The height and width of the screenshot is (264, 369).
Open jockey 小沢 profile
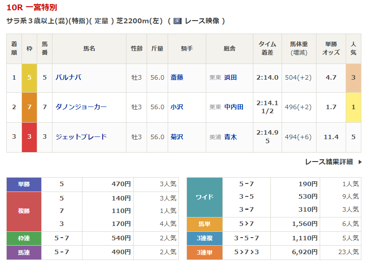coord(177,107)
